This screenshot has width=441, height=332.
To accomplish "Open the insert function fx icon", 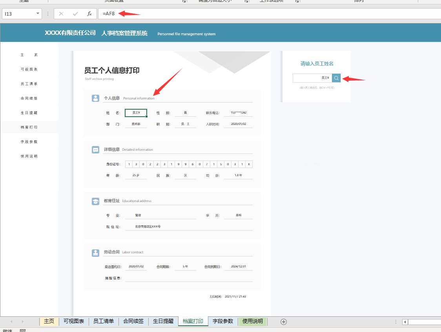I will [x=89, y=14].
